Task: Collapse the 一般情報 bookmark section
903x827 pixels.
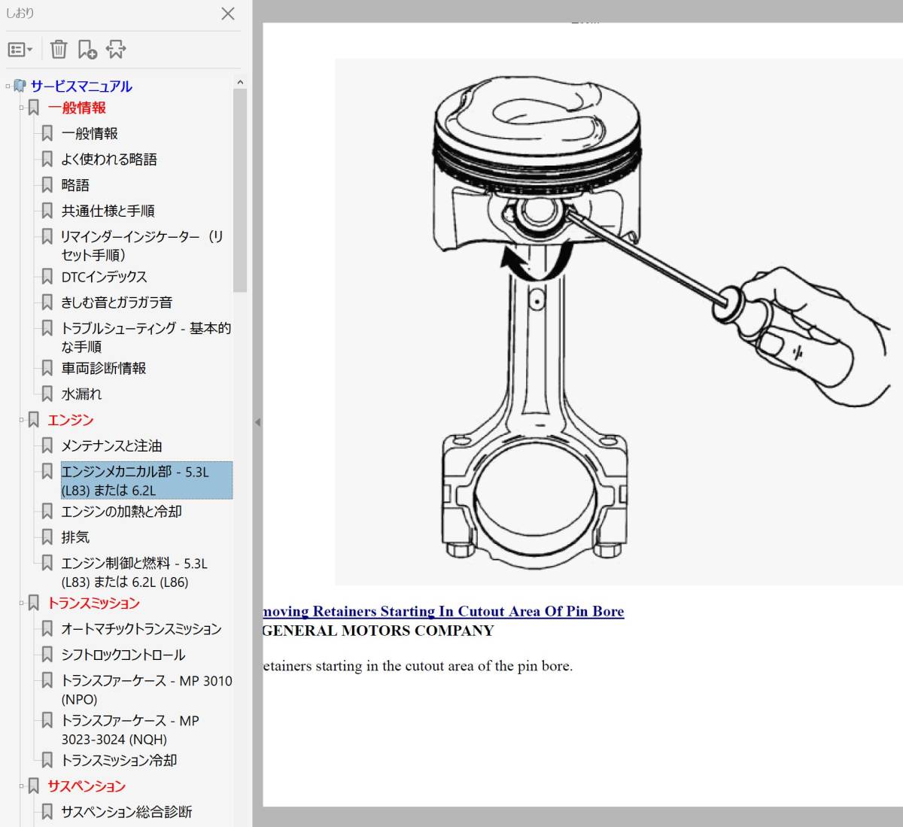Action: [22, 108]
